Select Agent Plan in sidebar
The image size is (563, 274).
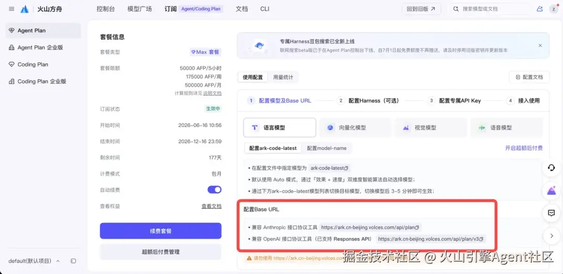click(43, 31)
